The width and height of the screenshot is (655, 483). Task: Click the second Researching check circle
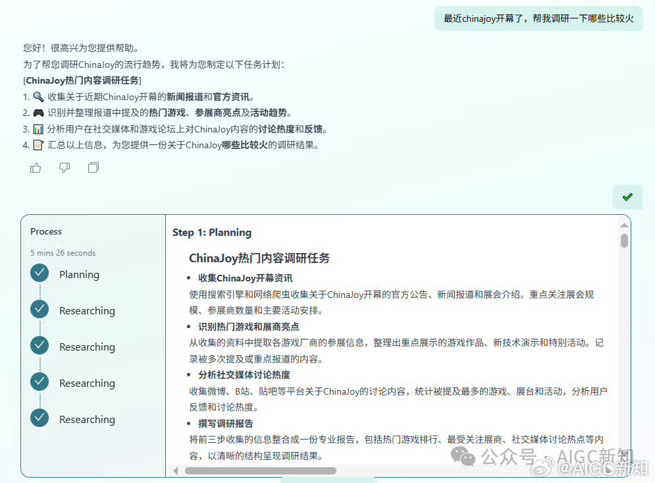[x=39, y=345]
